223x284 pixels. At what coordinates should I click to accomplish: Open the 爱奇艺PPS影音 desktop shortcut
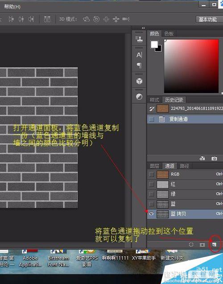tap(87, 259)
